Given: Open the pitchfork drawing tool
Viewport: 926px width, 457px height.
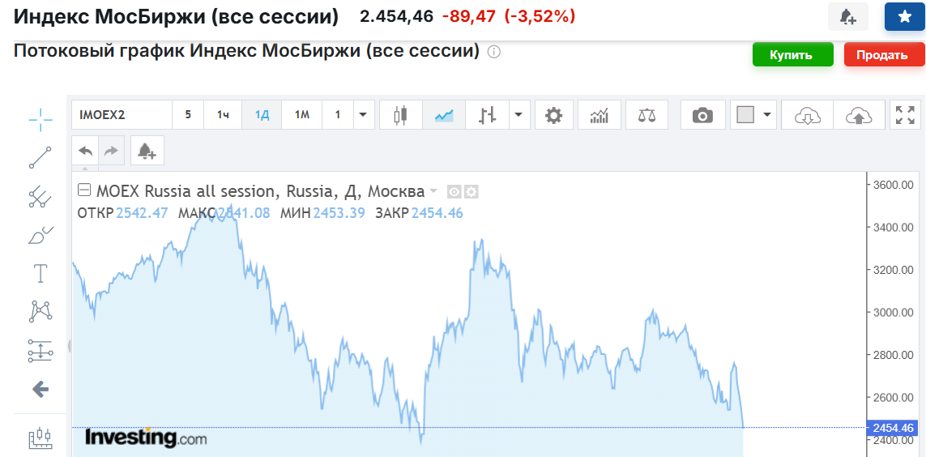Looking at the screenshot, I should click(41, 196).
